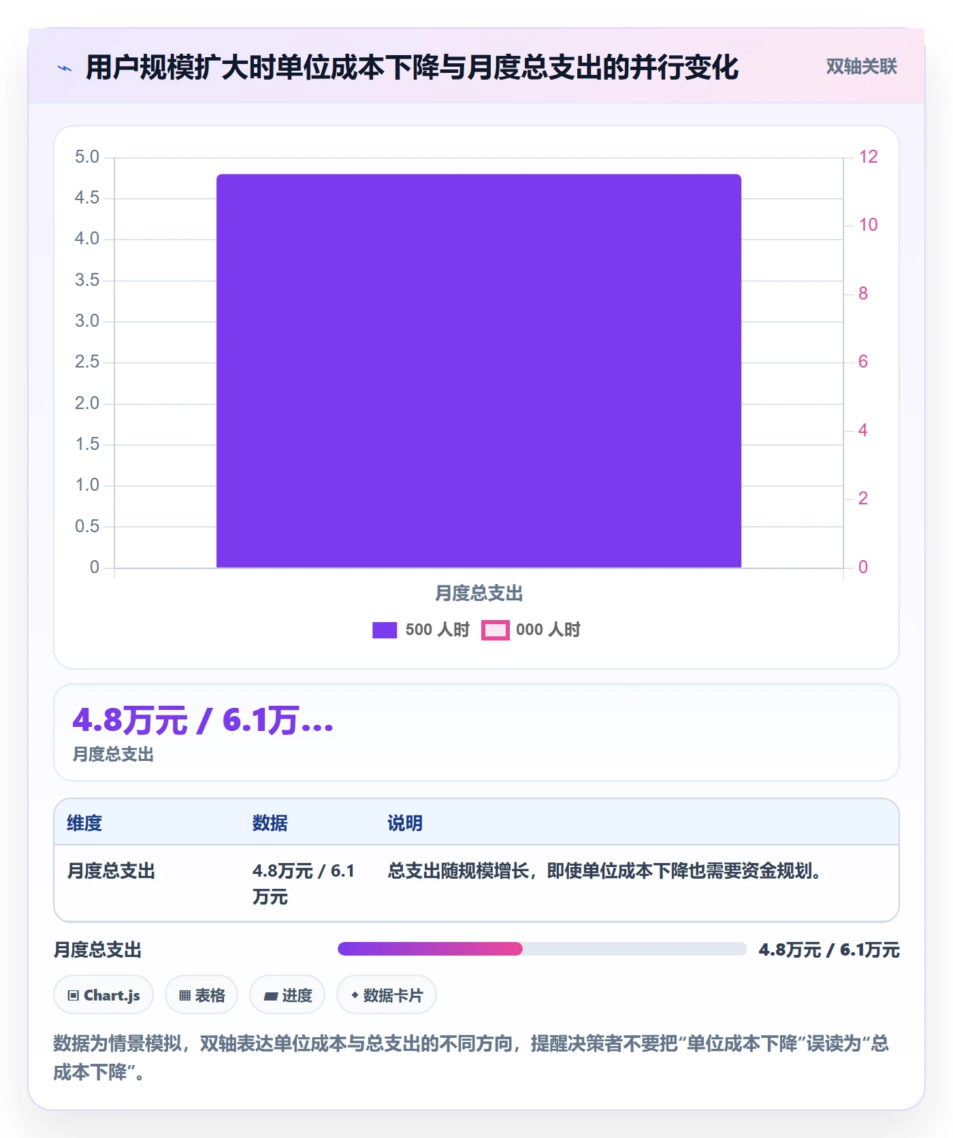Click the 4.8万元 / 6.1万元 progress value text
This screenshot has width=953, height=1138.
tap(829, 949)
